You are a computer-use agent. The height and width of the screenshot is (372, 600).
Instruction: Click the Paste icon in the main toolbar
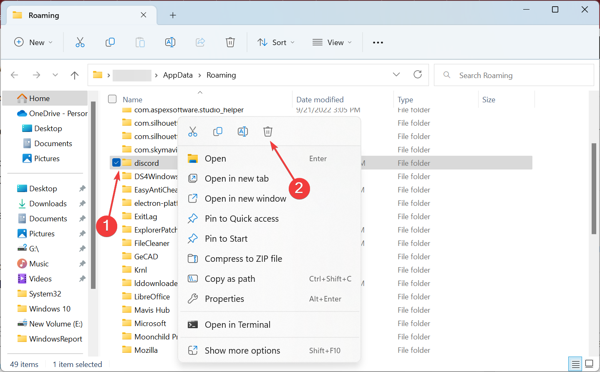140,42
